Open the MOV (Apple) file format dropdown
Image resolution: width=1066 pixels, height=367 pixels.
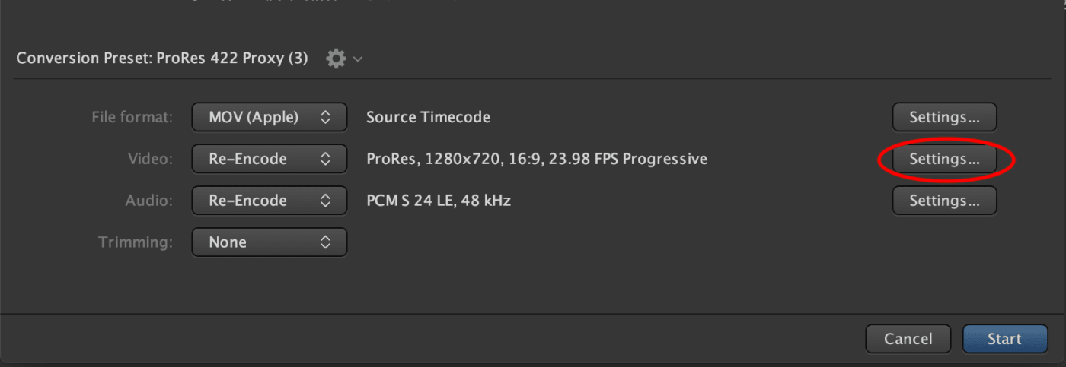coord(270,117)
